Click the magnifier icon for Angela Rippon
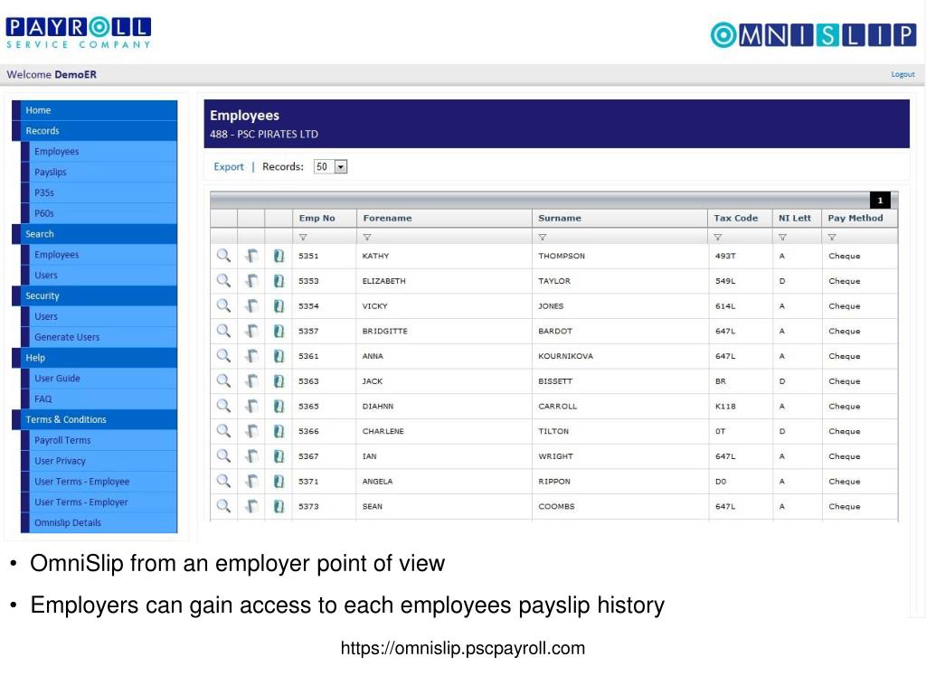This screenshot has height=694, width=926. tap(223, 482)
